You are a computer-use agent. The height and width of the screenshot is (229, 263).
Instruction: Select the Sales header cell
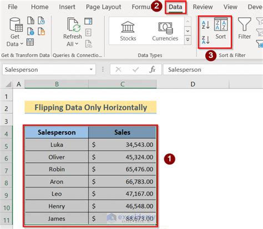click(x=122, y=132)
